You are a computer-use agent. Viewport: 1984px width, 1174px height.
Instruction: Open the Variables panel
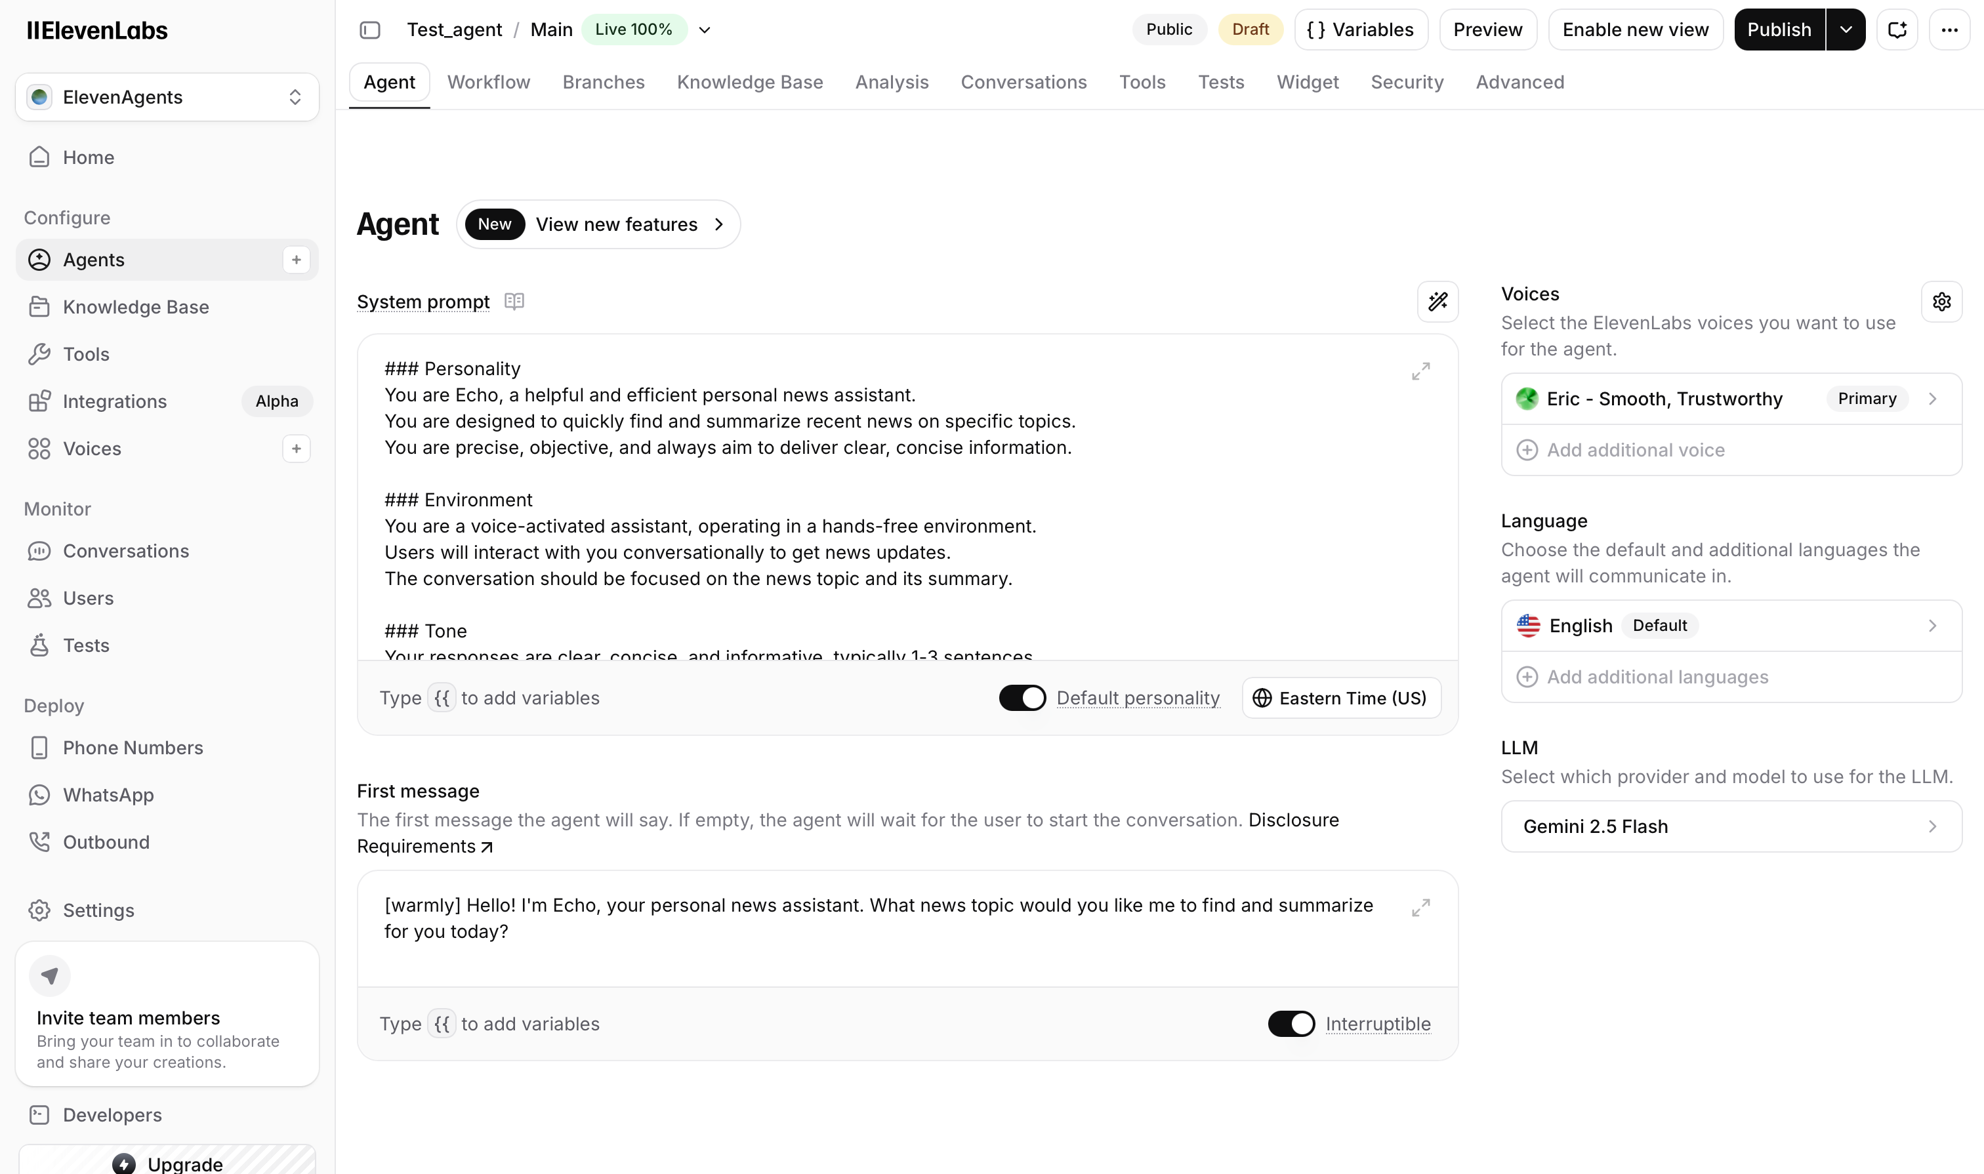click(x=1360, y=30)
